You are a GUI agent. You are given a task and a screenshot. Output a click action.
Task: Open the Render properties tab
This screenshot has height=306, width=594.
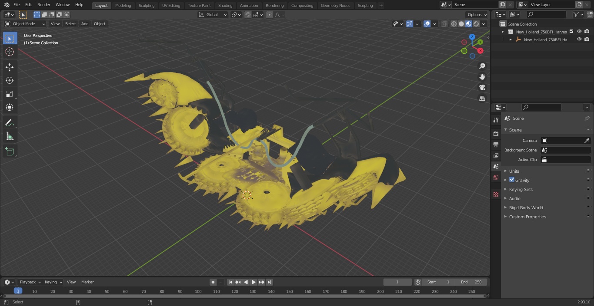coord(496,134)
